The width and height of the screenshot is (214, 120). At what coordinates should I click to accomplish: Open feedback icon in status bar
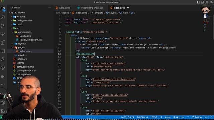tap(206, 117)
